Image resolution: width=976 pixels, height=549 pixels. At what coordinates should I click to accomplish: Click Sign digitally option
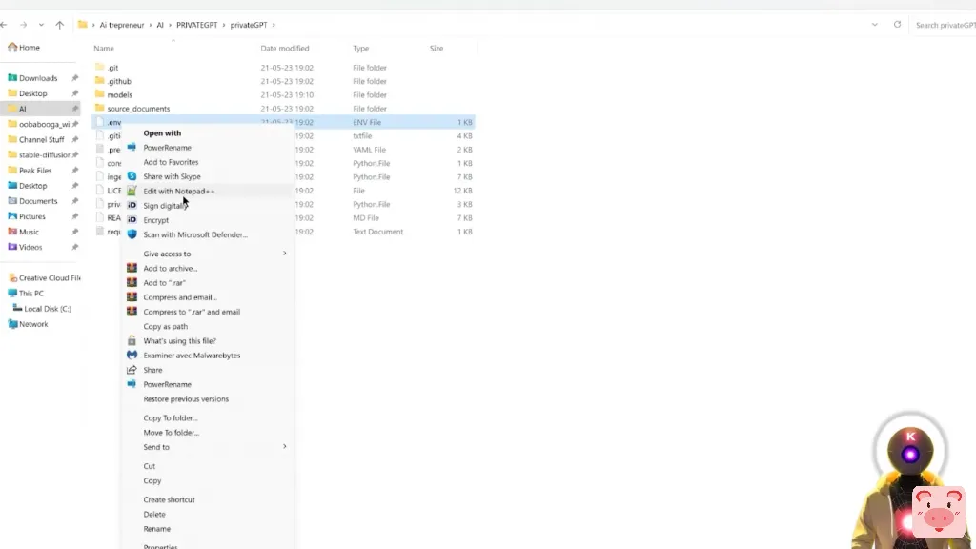point(165,206)
